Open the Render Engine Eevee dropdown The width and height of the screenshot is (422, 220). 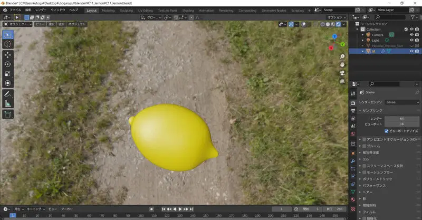(402, 102)
